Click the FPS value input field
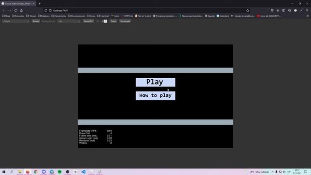Viewport: 311px width, 175px height. (104, 21)
